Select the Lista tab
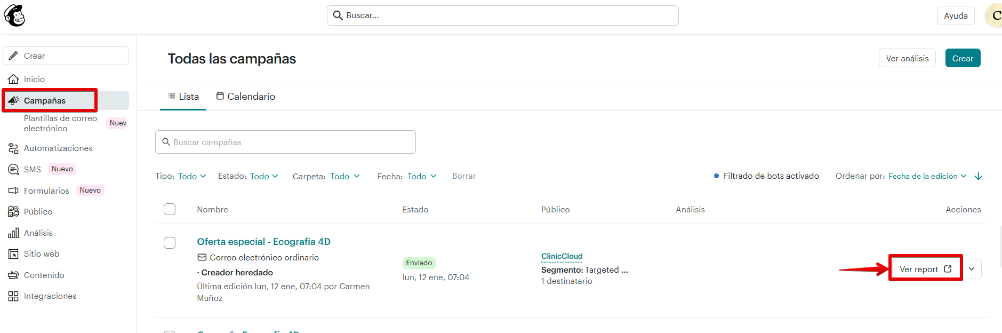The width and height of the screenshot is (1002, 333). point(183,97)
